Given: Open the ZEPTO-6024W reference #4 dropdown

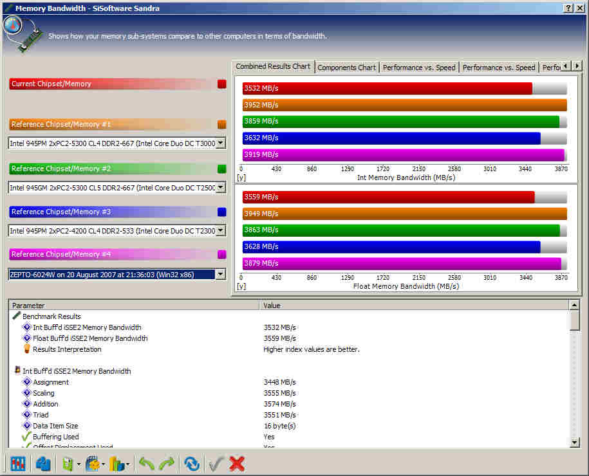Looking at the screenshot, I should click(221, 274).
